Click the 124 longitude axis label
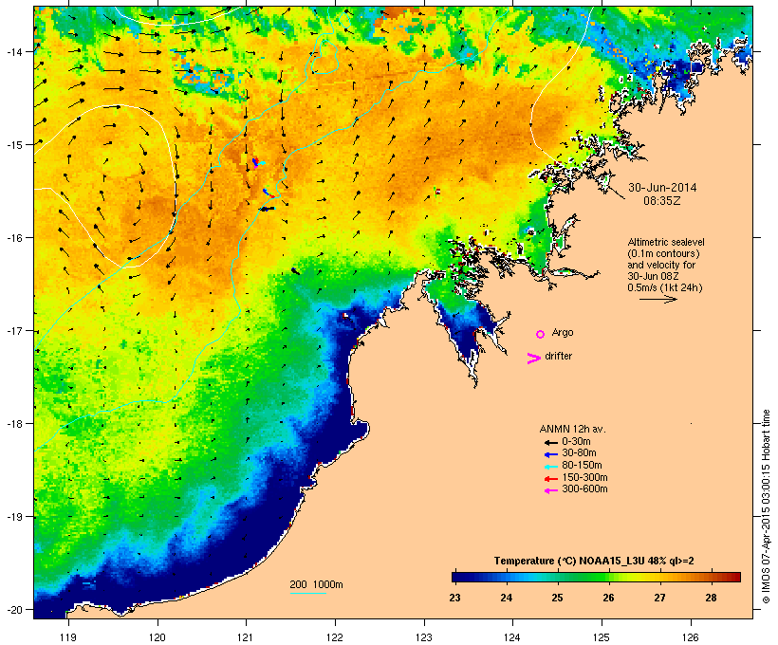 [512, 637]
